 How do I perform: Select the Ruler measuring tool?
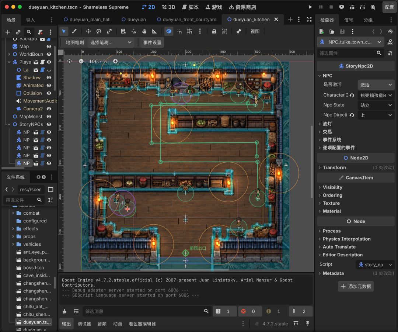tap(154, 31)
